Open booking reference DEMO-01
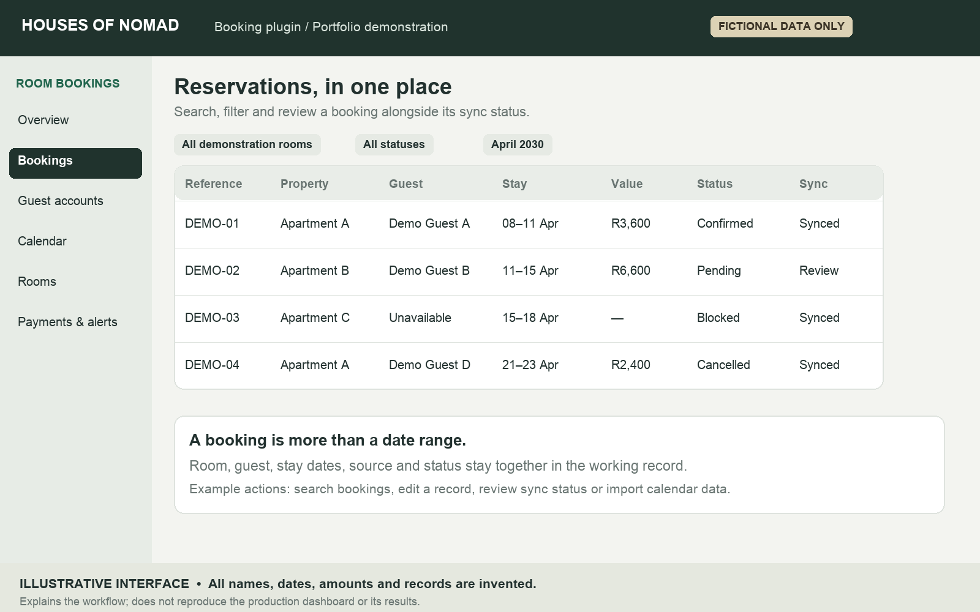This screenshot has height=612, width=980. [x=212, y=223]
